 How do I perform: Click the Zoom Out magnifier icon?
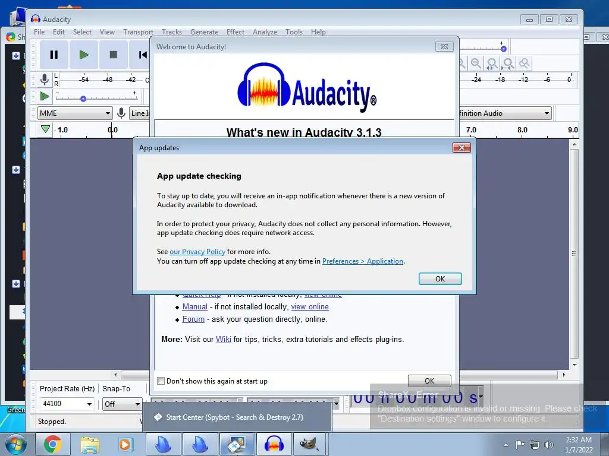(476, 63)
